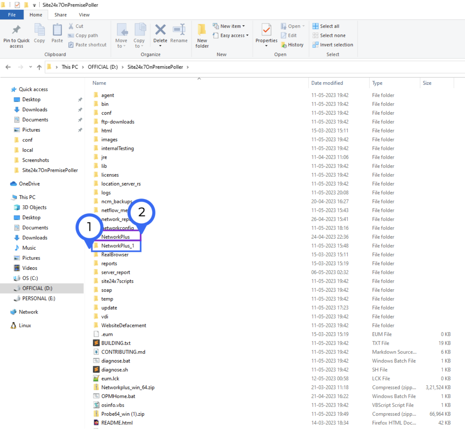Sort by the Date modified column header

(x=327, y=83)
